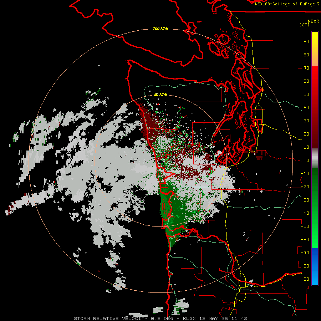The image size is (321, 321).
Task: Click the -50 value on velocity legend
Action: coord(305,226)
